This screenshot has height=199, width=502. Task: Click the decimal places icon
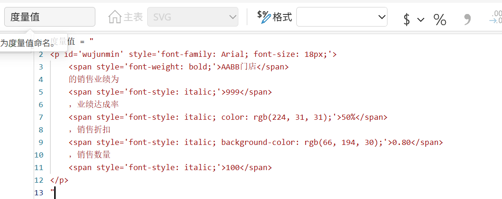tap(495, 17)
